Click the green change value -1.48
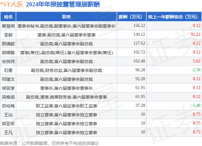This screenshot has width=202, height=146. [x=196, y=105]
